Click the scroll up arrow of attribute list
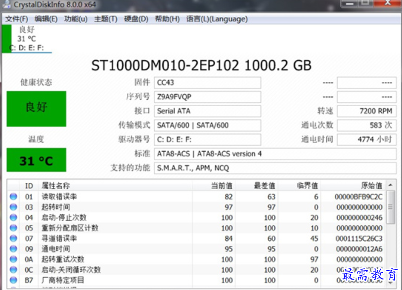The image size is (402, 290). pos(391,185)
